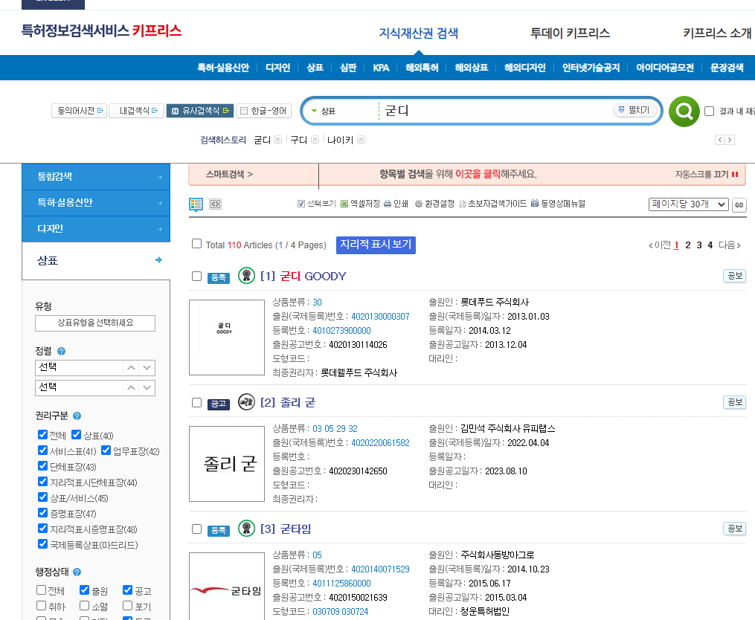This screenshot has height=620, width=755.
Task: Open first 선택 sort dropdown
Action: (x=95, y=368)
